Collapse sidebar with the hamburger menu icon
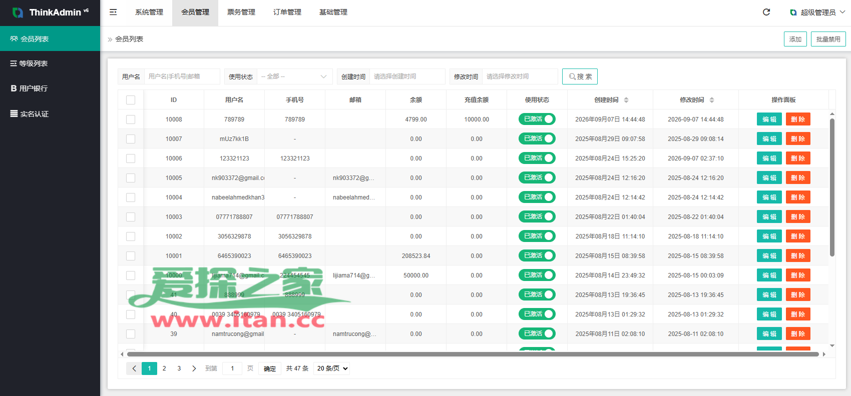Image resolution: width=851 pixels, height=396 pixels. [x=113, y=12]
